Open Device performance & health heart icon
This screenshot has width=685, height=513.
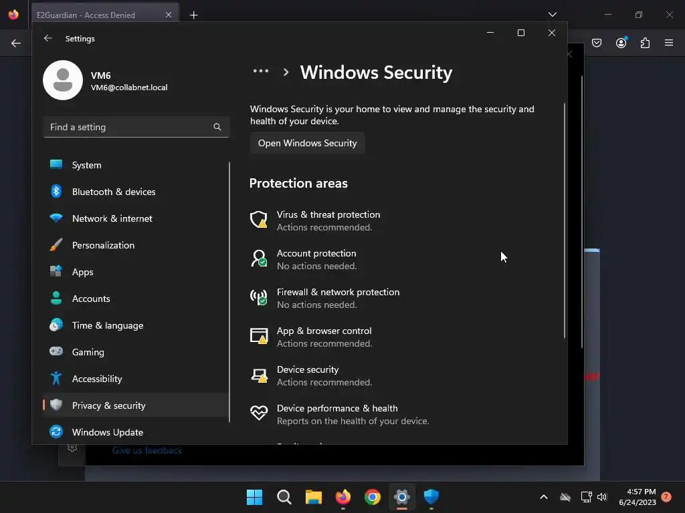coord(259,413)
